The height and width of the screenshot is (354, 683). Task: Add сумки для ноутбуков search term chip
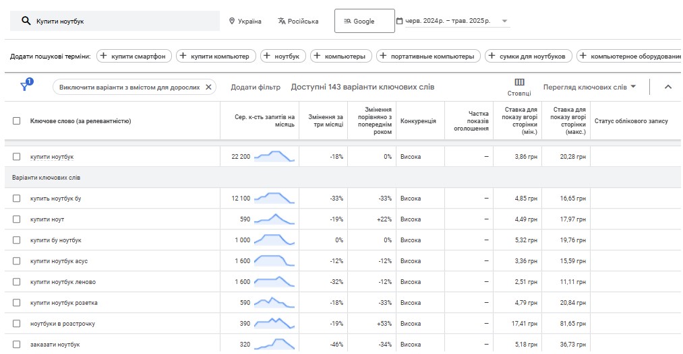click(x=529, y=56)
